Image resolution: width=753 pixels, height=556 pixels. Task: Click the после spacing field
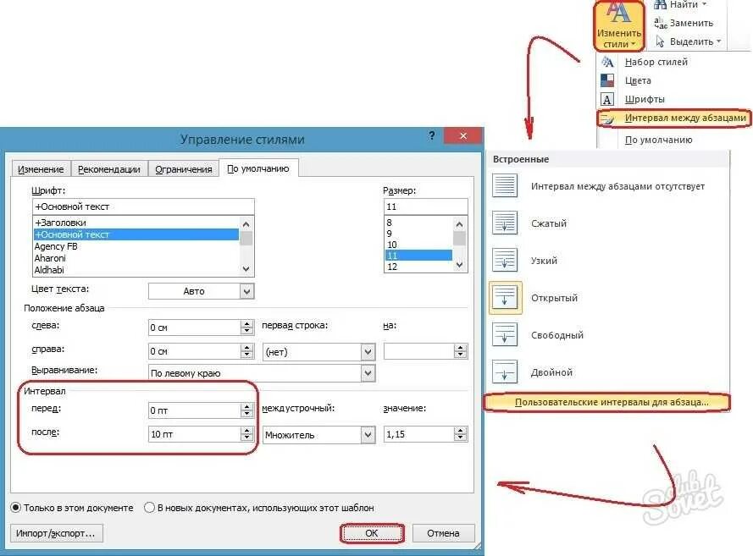tap(195, 433)
